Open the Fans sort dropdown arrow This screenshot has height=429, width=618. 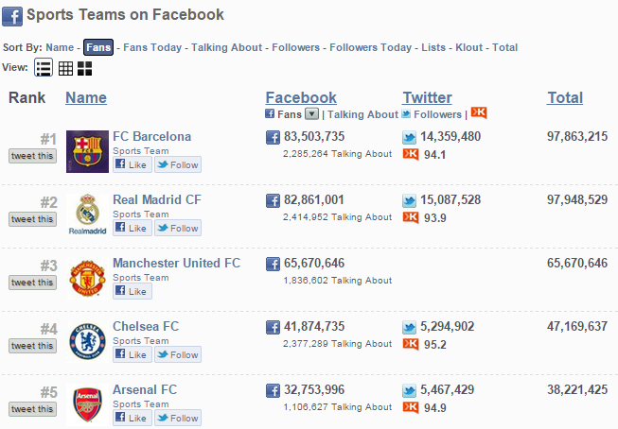coord(311,114)
